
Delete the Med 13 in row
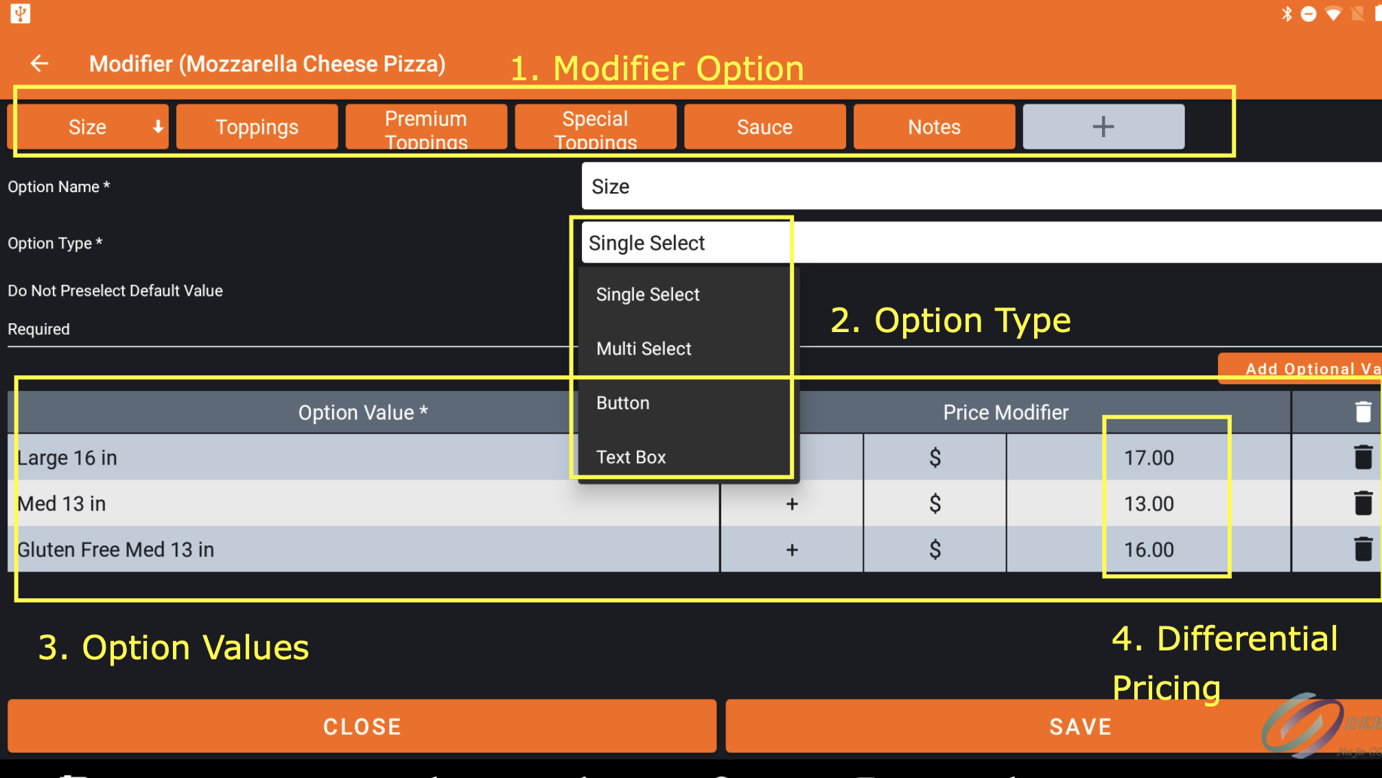coord(1363,503)
